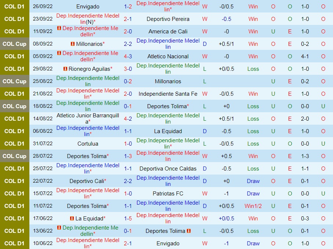Click the COL Cup league label on 28/07/22
Image resolution: width=333 pixels, height=249 pixels.
[14, 156]
